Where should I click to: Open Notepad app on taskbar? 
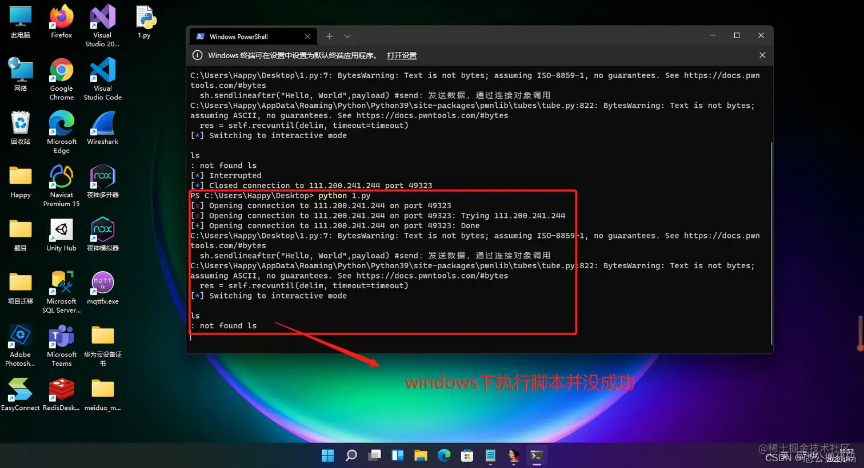tap(490, 455)
